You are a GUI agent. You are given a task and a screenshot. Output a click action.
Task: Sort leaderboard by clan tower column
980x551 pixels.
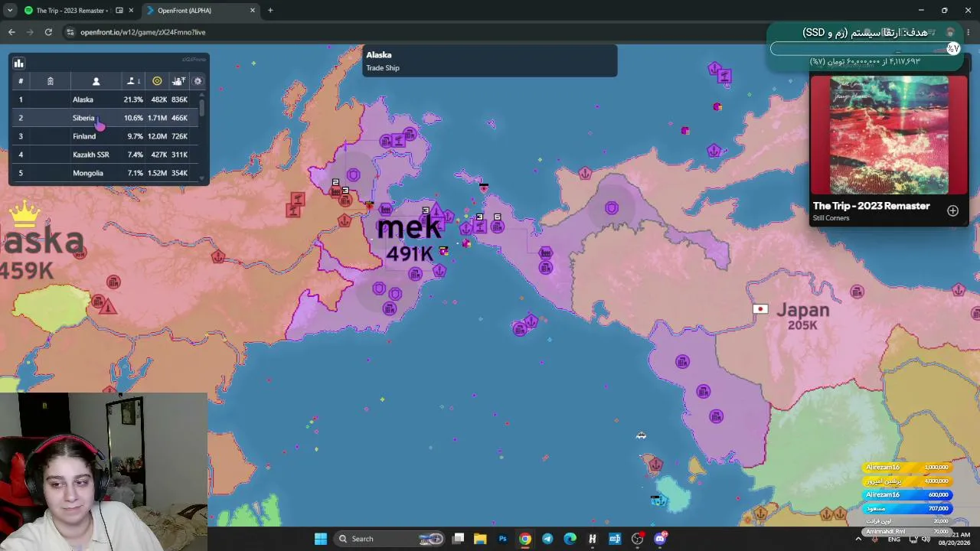pyautogui.click(x=50, y=81)
